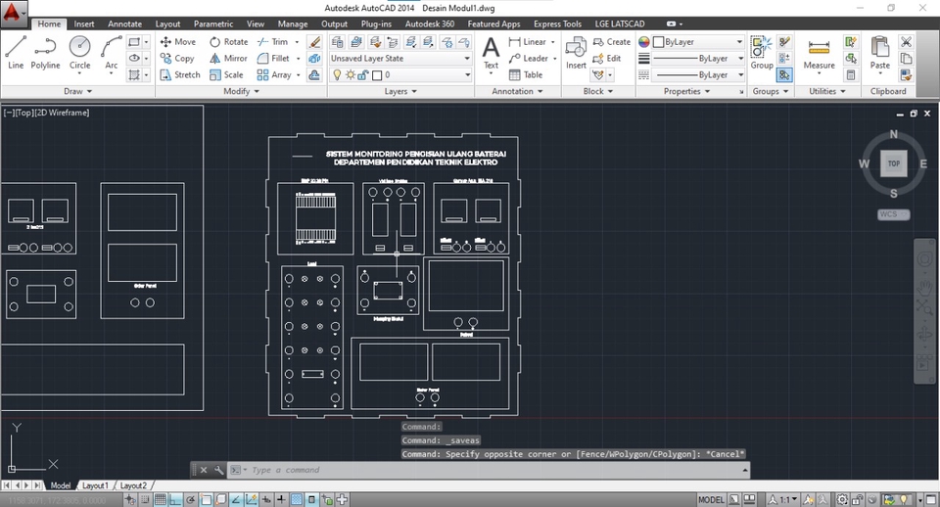Open the Layout1 tab
Viewport: 940px width, 507px height.
[x=95, y=485]
